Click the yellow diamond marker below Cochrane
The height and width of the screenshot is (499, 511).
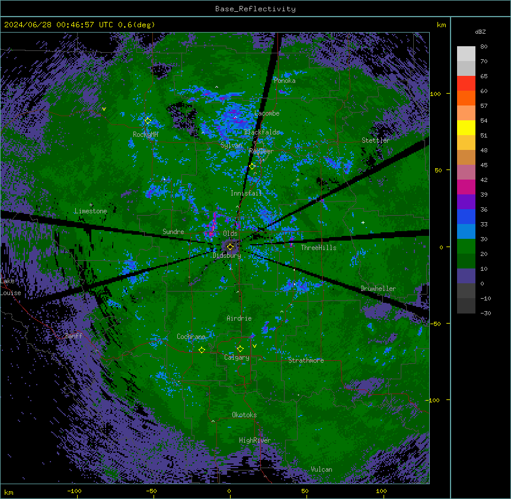point(202,350)
